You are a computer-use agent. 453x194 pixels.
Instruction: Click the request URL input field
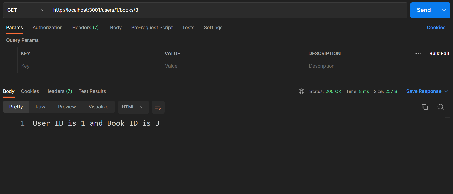(228, 10)
